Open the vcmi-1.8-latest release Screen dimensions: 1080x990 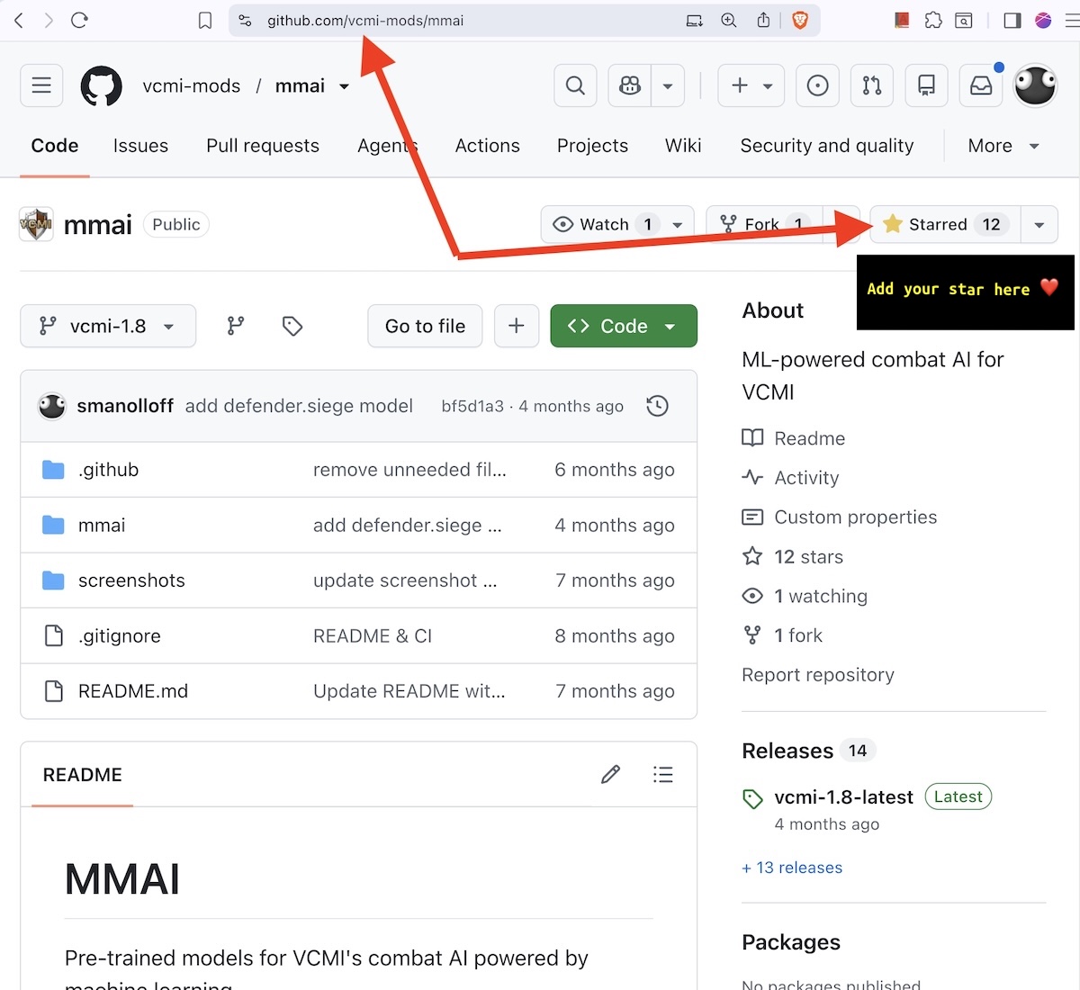point(843,796)
